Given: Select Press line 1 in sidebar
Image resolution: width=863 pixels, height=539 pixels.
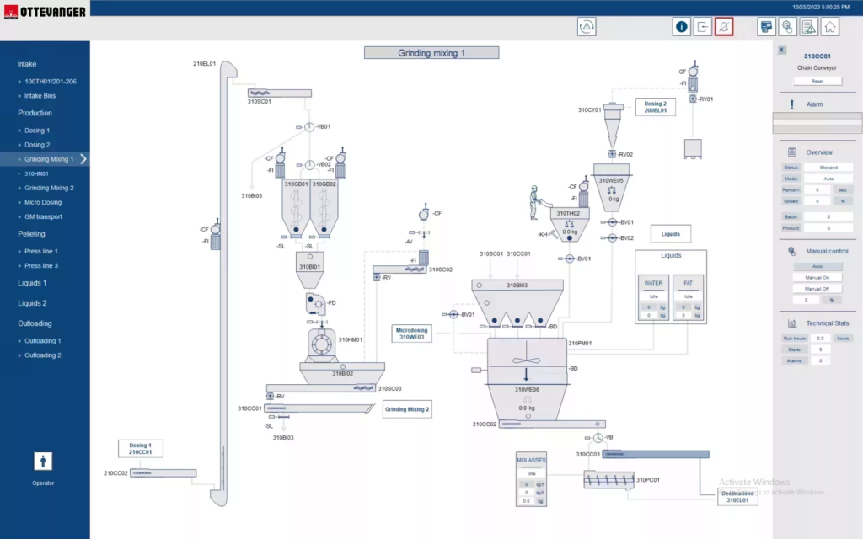Looking at the screenshot, I should pyautogui.click(x=40, y=251).
